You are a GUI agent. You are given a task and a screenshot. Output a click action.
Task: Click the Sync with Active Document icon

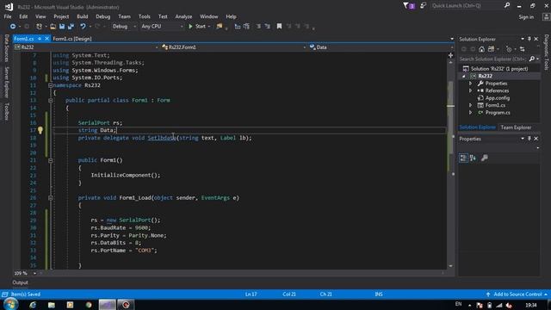pos(523,49)
